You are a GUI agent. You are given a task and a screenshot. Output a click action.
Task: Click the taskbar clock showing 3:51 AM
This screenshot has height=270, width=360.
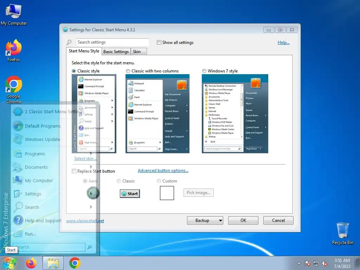click(x=342, y=263)
